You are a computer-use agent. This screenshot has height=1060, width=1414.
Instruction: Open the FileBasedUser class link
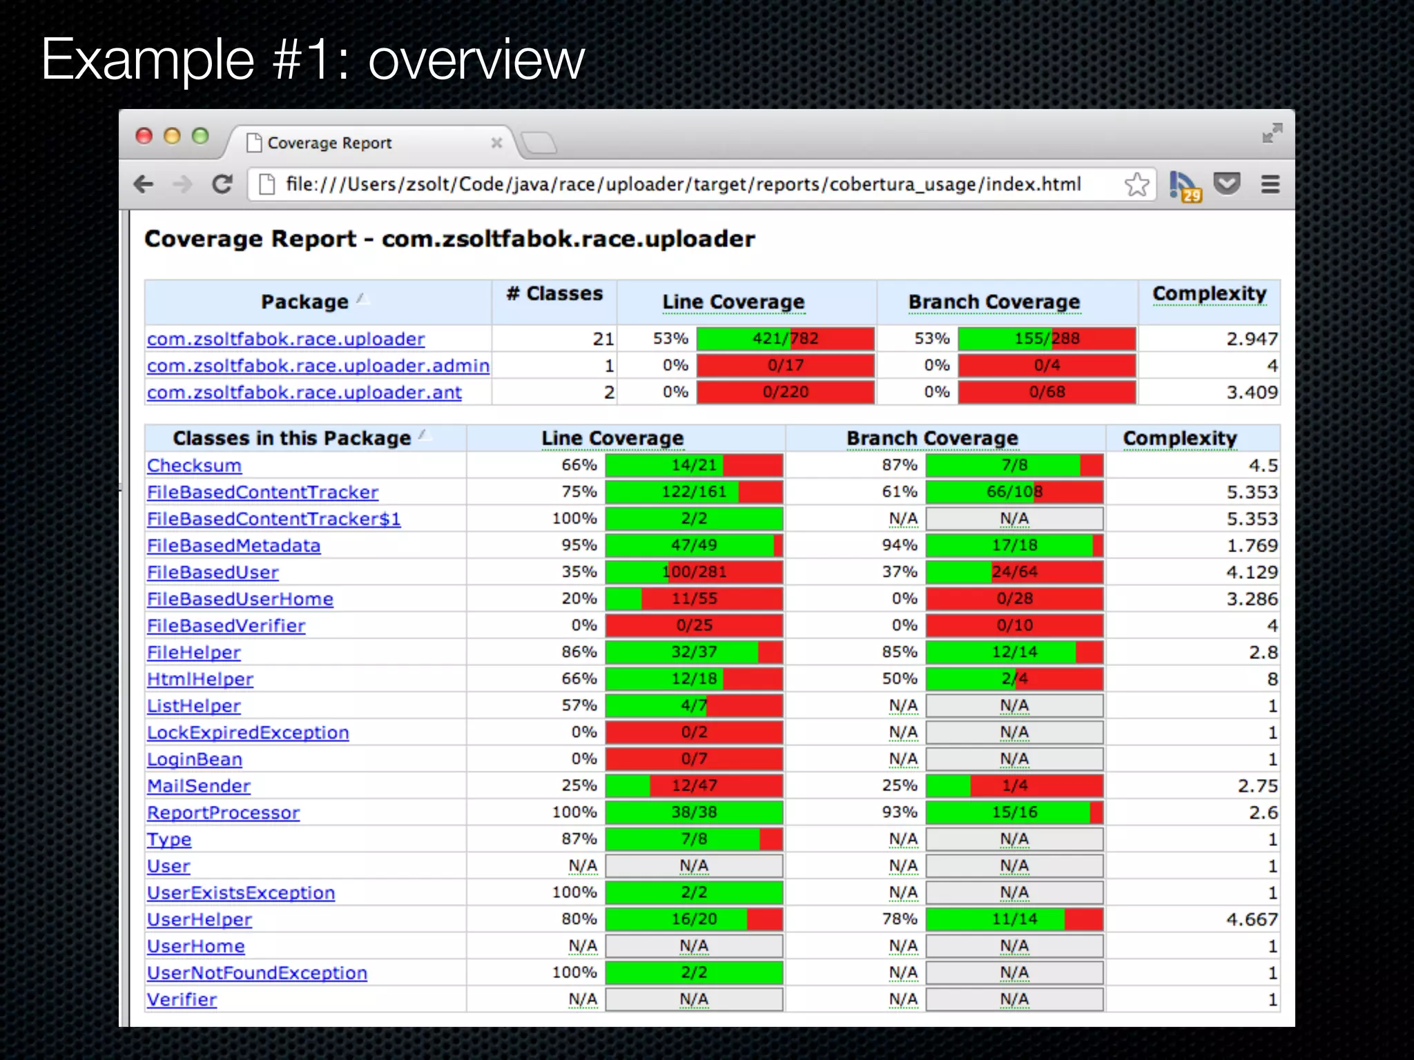coord(213,572)
